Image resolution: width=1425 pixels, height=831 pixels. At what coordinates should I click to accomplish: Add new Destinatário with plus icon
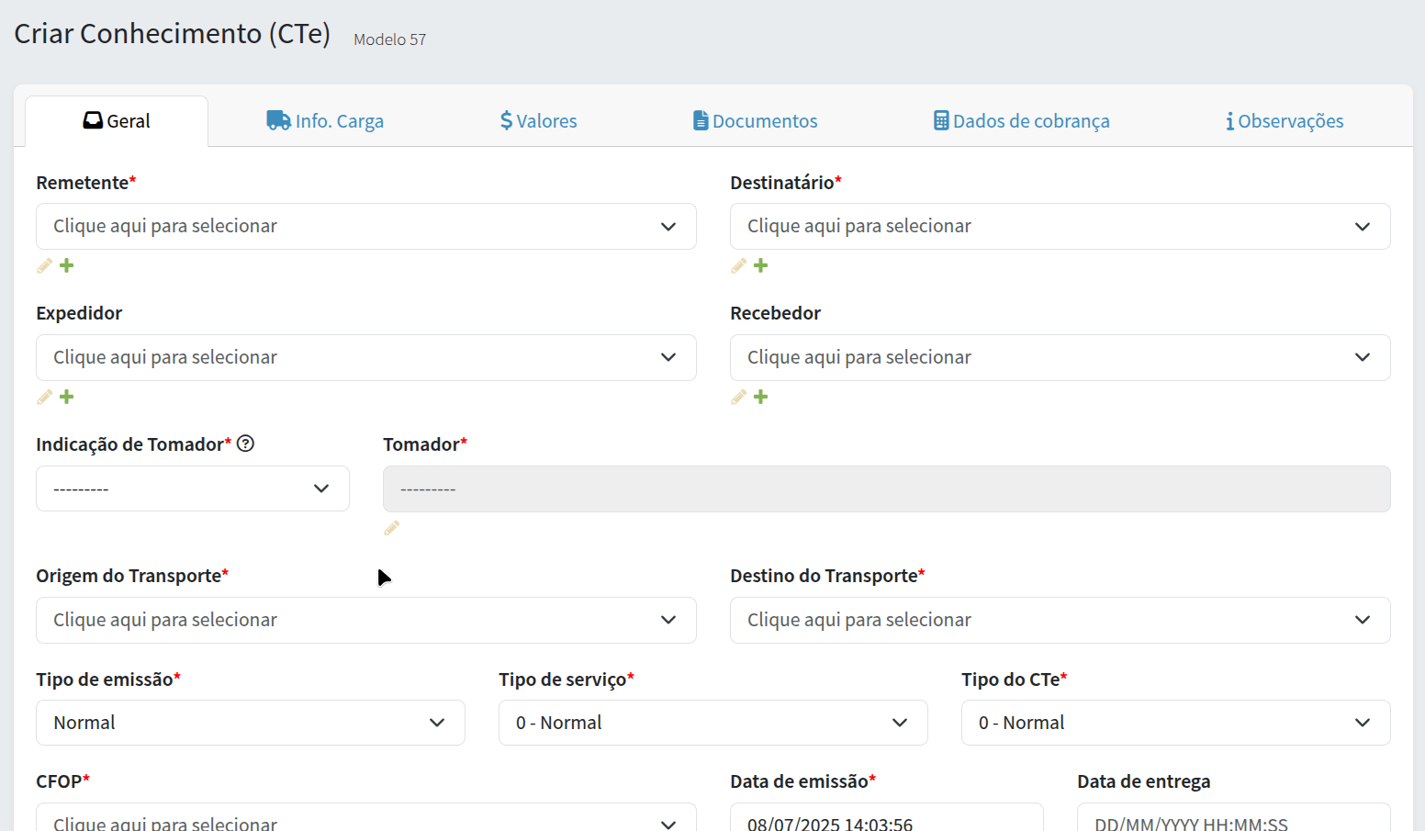tap(761, 266)
